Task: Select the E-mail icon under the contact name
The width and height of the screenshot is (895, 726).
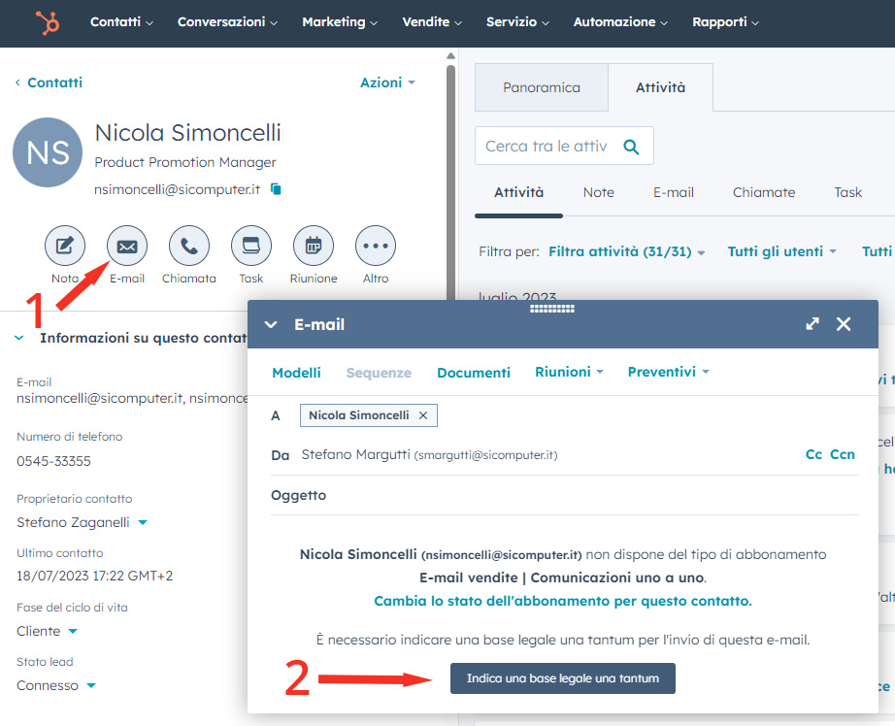Action: pos(126,246)
